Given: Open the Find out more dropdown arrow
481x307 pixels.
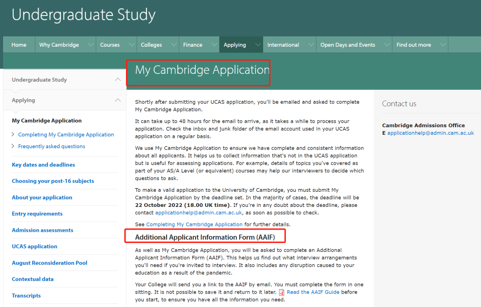Looking at the screenshot, I should coord(443,44).
